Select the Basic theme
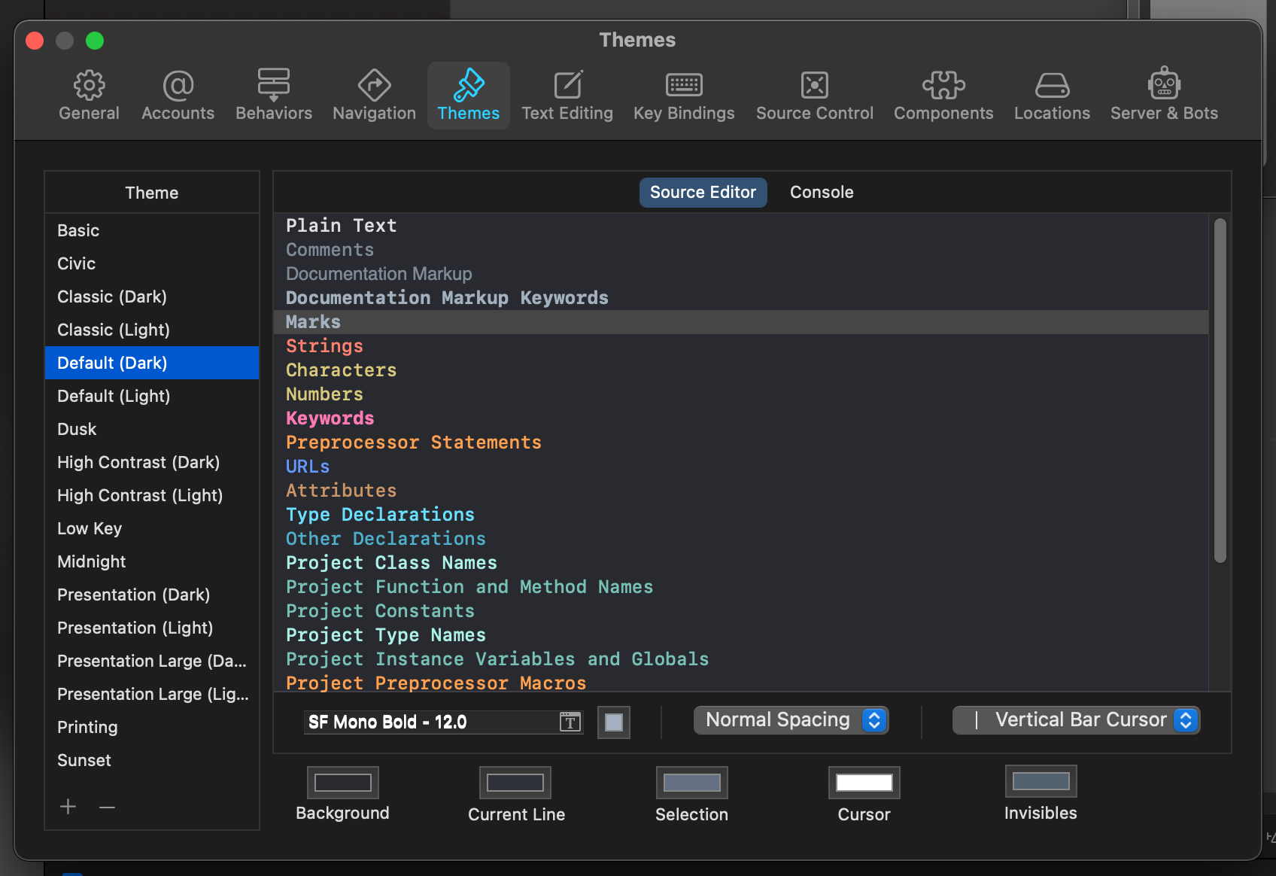Screen dimensions: 1276x876 point(152,230)
